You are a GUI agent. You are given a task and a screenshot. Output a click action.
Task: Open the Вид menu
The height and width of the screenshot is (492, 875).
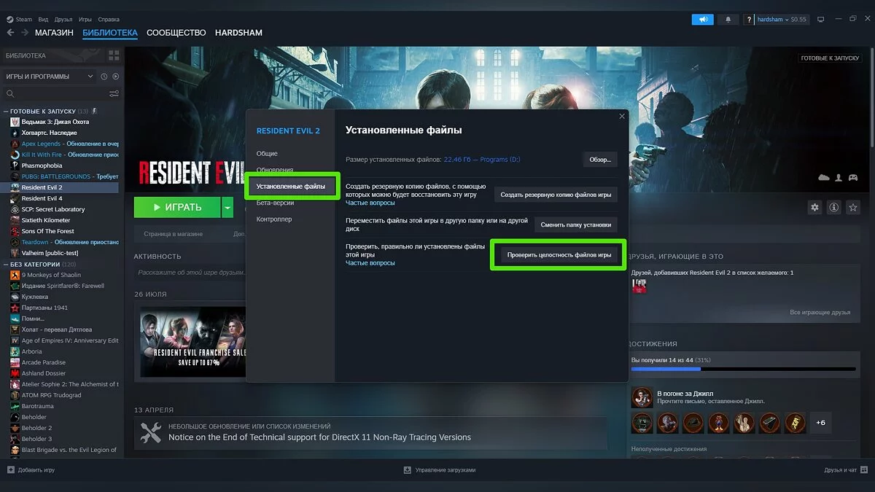pyautogui.click(x=43, y=19)
